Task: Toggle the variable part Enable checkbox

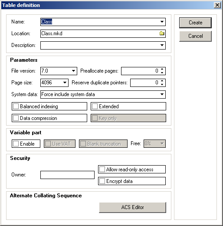Action: 16,144
